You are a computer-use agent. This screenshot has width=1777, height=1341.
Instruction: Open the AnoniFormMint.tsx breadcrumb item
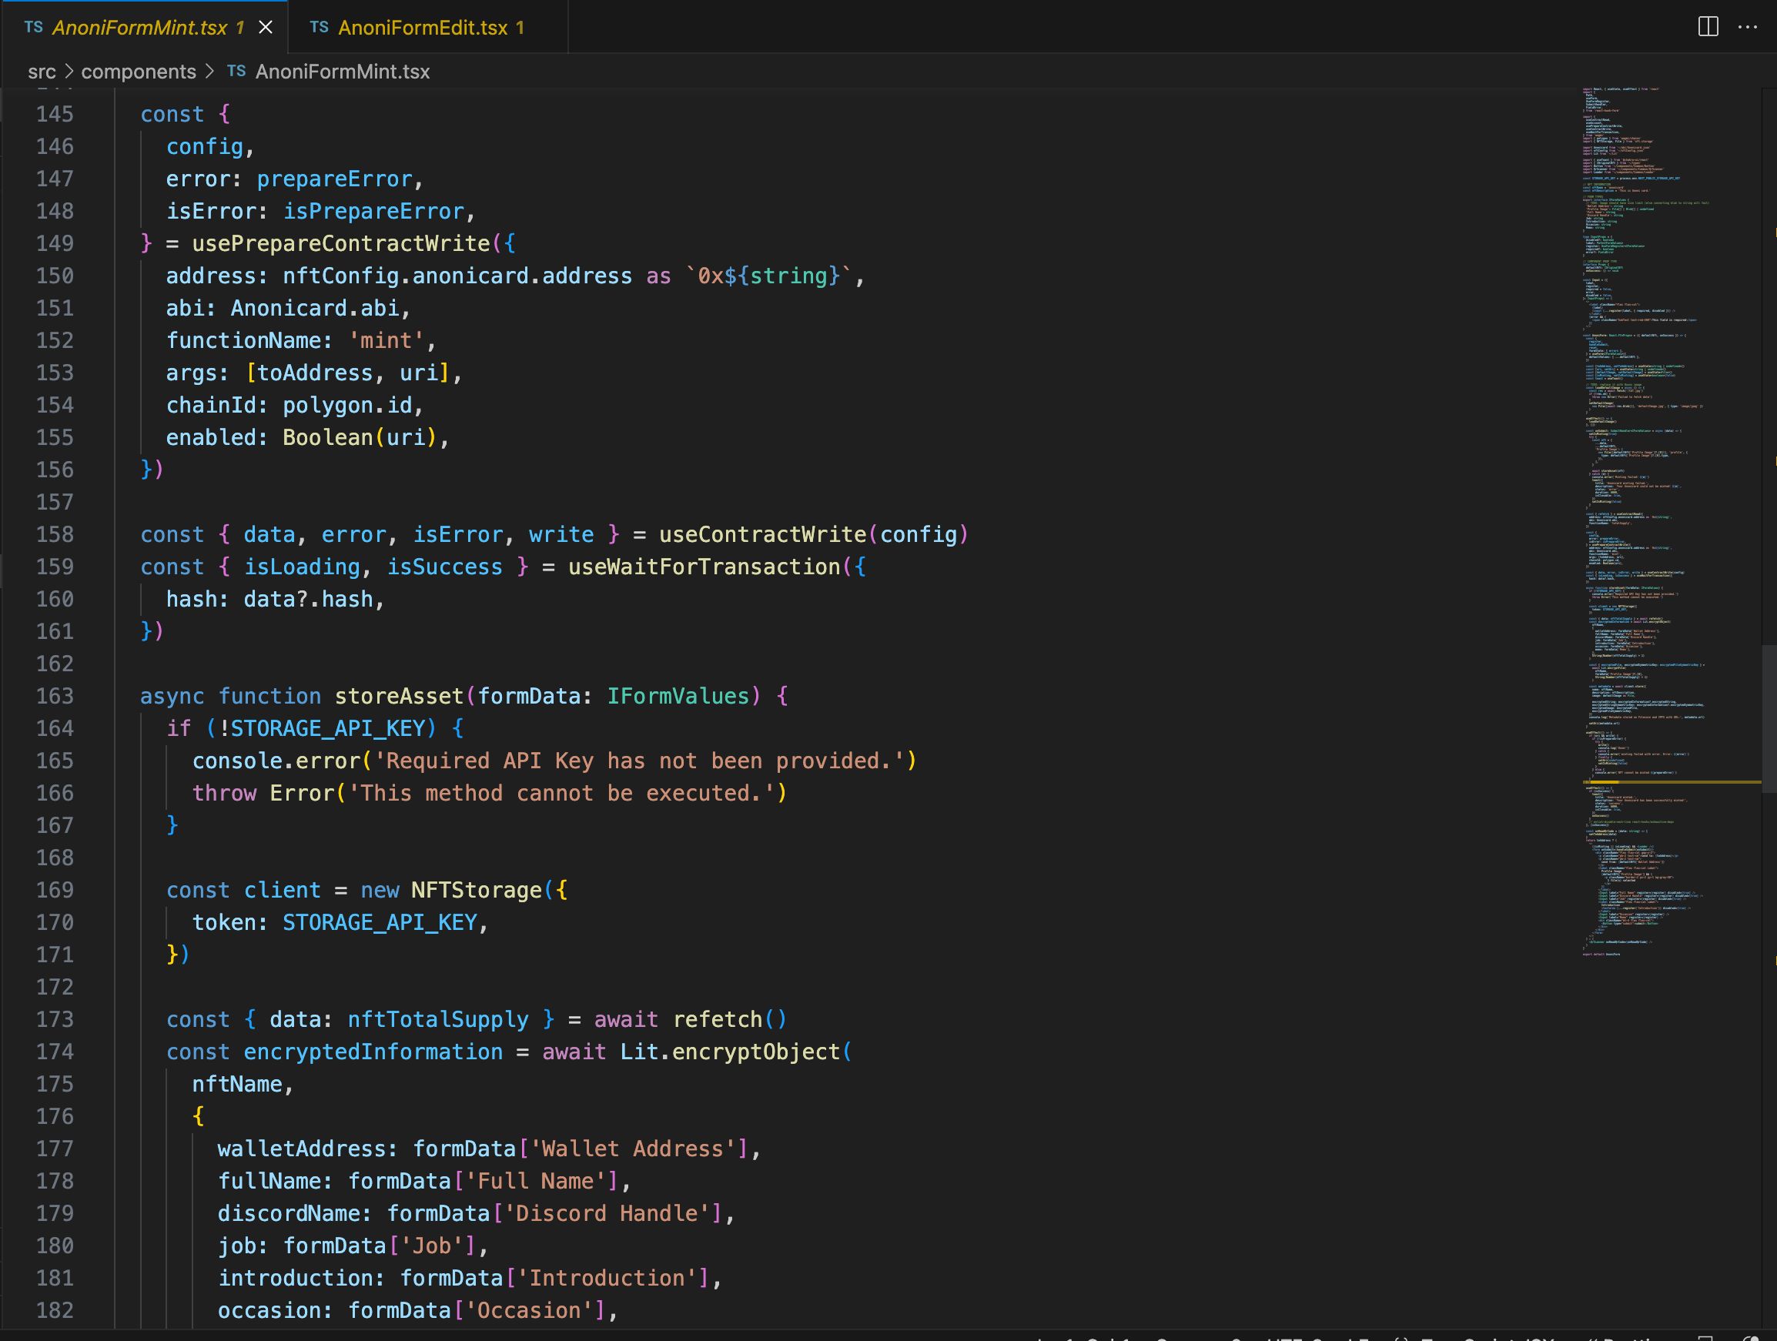pos(342,72)
